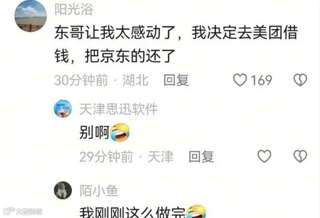Tap the reply text 我刚刚这么做完
Image resolution: width=320 pixels, height=218 pixels.
(x=132, y=213)
